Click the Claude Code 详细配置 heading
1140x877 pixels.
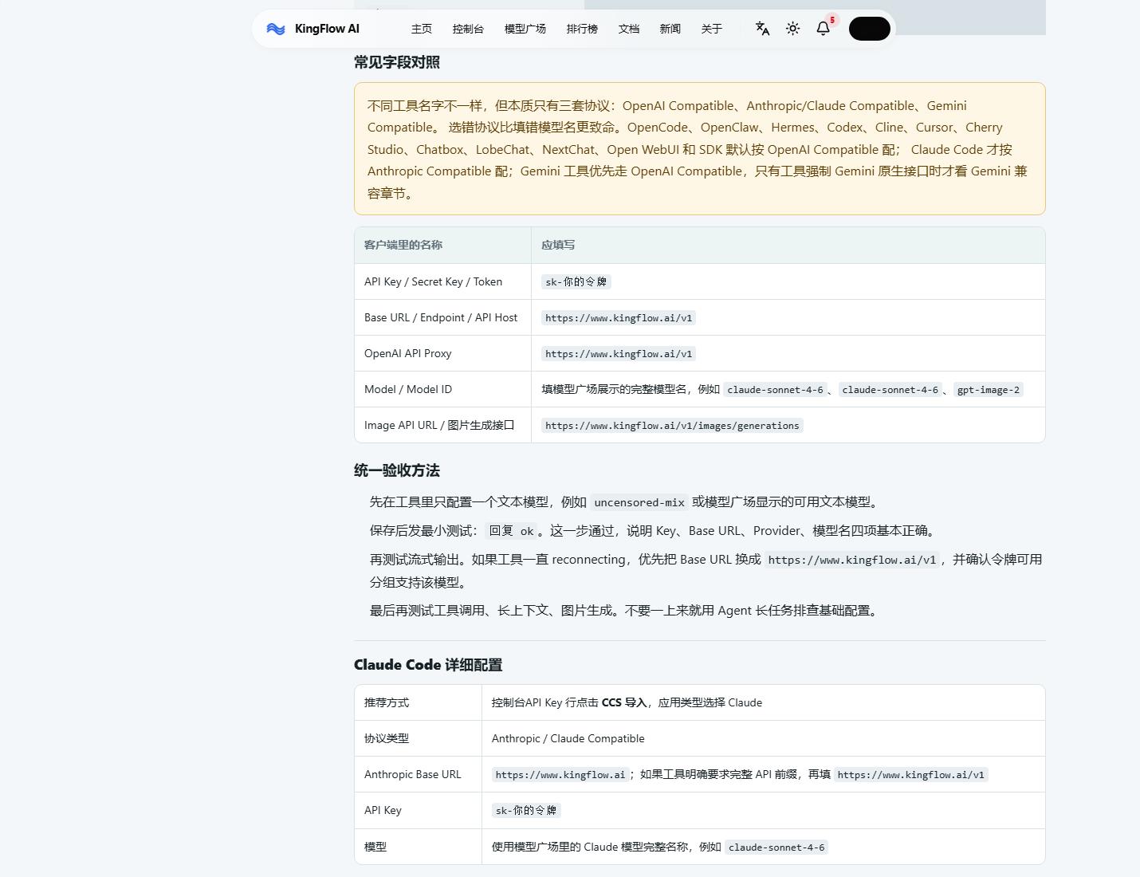click(428, 665)
